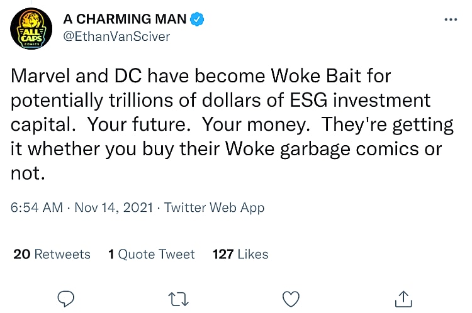This screenshot has width=472, height=313.
Task: View the 20 Retweets list
Action: [x=52, y=254]
